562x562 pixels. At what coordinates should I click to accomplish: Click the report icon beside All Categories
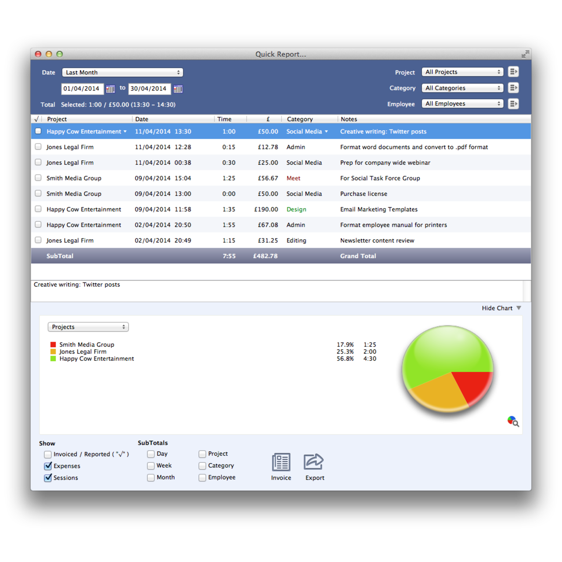(513, 88)
